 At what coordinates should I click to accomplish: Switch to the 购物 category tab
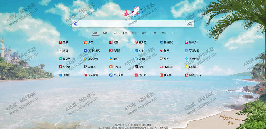pos(105,33)
